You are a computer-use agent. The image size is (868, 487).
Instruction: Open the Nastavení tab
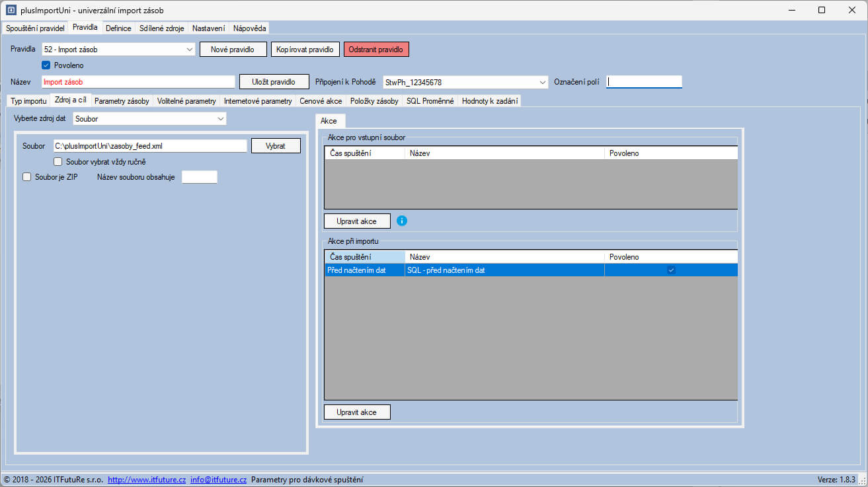click(208, 28)
